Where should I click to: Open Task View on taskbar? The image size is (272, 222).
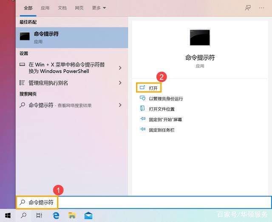pyautogui.click(x=39, y=216)
